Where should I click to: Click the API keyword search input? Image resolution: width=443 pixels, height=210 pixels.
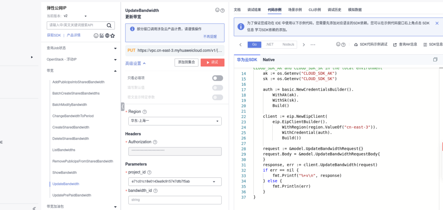[76, 25]
